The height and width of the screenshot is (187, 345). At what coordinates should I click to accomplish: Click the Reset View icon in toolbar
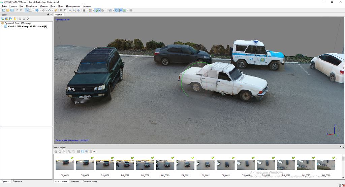pyautogui.click(x=79, y=10)
